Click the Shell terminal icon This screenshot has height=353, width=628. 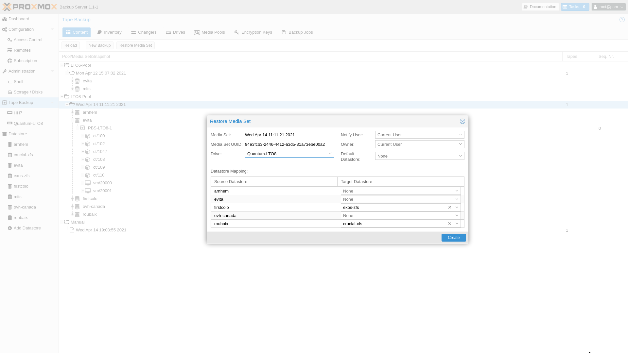[10, 82]
